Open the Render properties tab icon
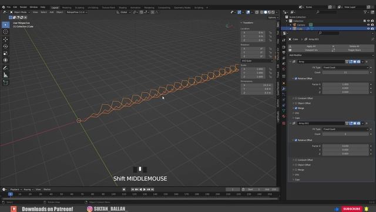The height and width of the screenshot is (212, 376). pos(284,47)
